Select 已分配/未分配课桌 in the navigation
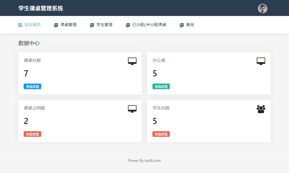The height and width of the screenshot is (173, 289). pos(149,25)
